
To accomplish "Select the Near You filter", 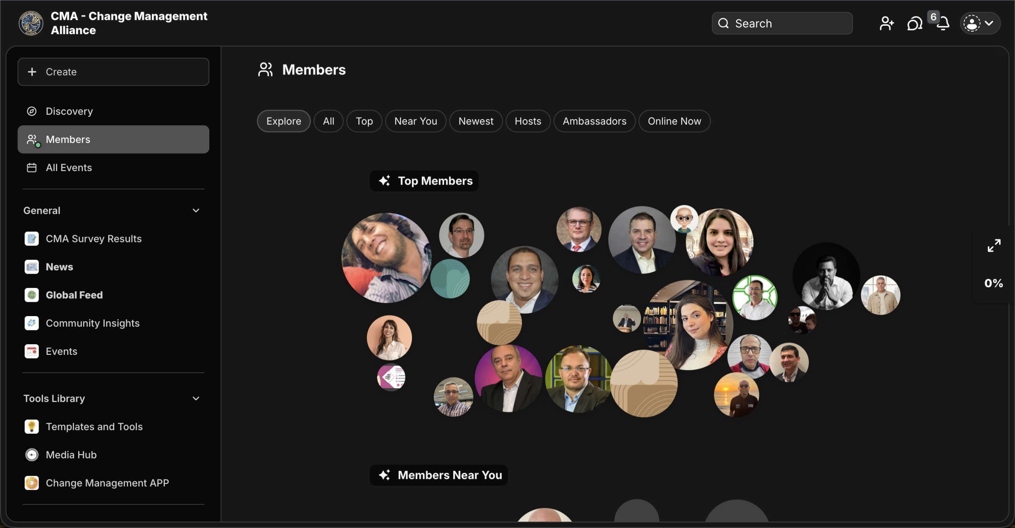I will tap(416, 121).
